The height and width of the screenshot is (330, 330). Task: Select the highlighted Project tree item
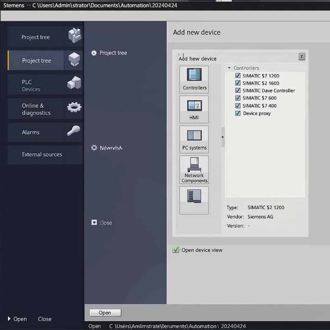point(45,60)
